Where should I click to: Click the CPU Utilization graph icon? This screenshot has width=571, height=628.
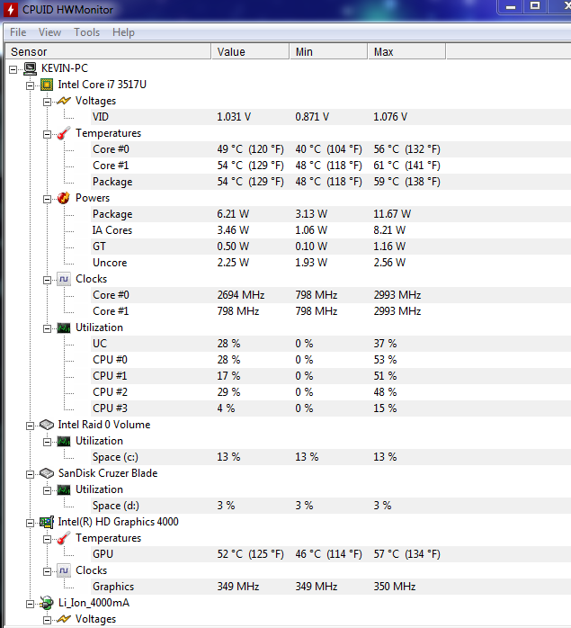click(x=64, y=327)
